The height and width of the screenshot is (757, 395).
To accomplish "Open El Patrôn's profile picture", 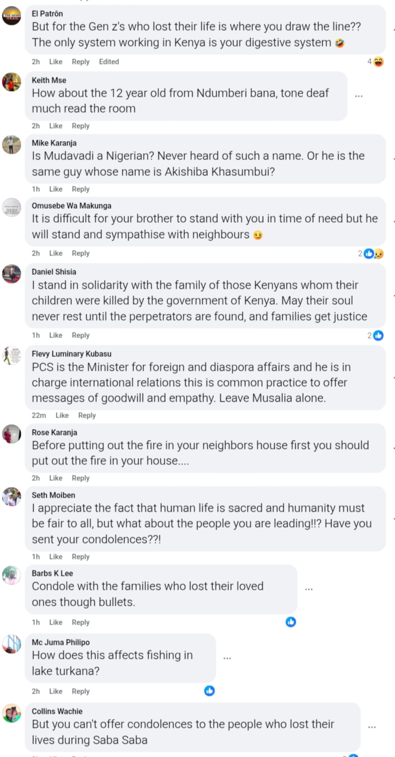I will coord(12,15).
